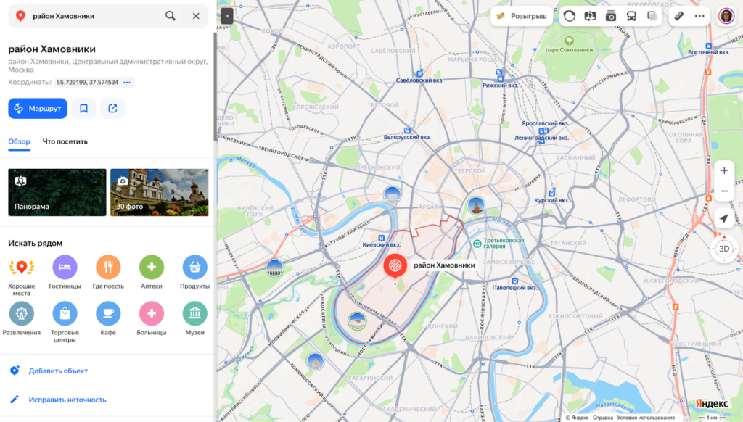
Task: Open the map photos camera layer
Action: [x=611, y=16]
